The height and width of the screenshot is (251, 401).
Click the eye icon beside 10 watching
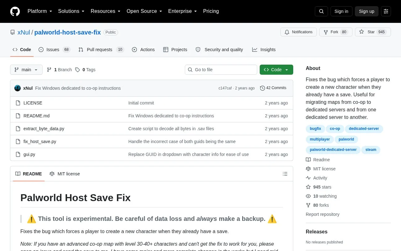[308, 196]
